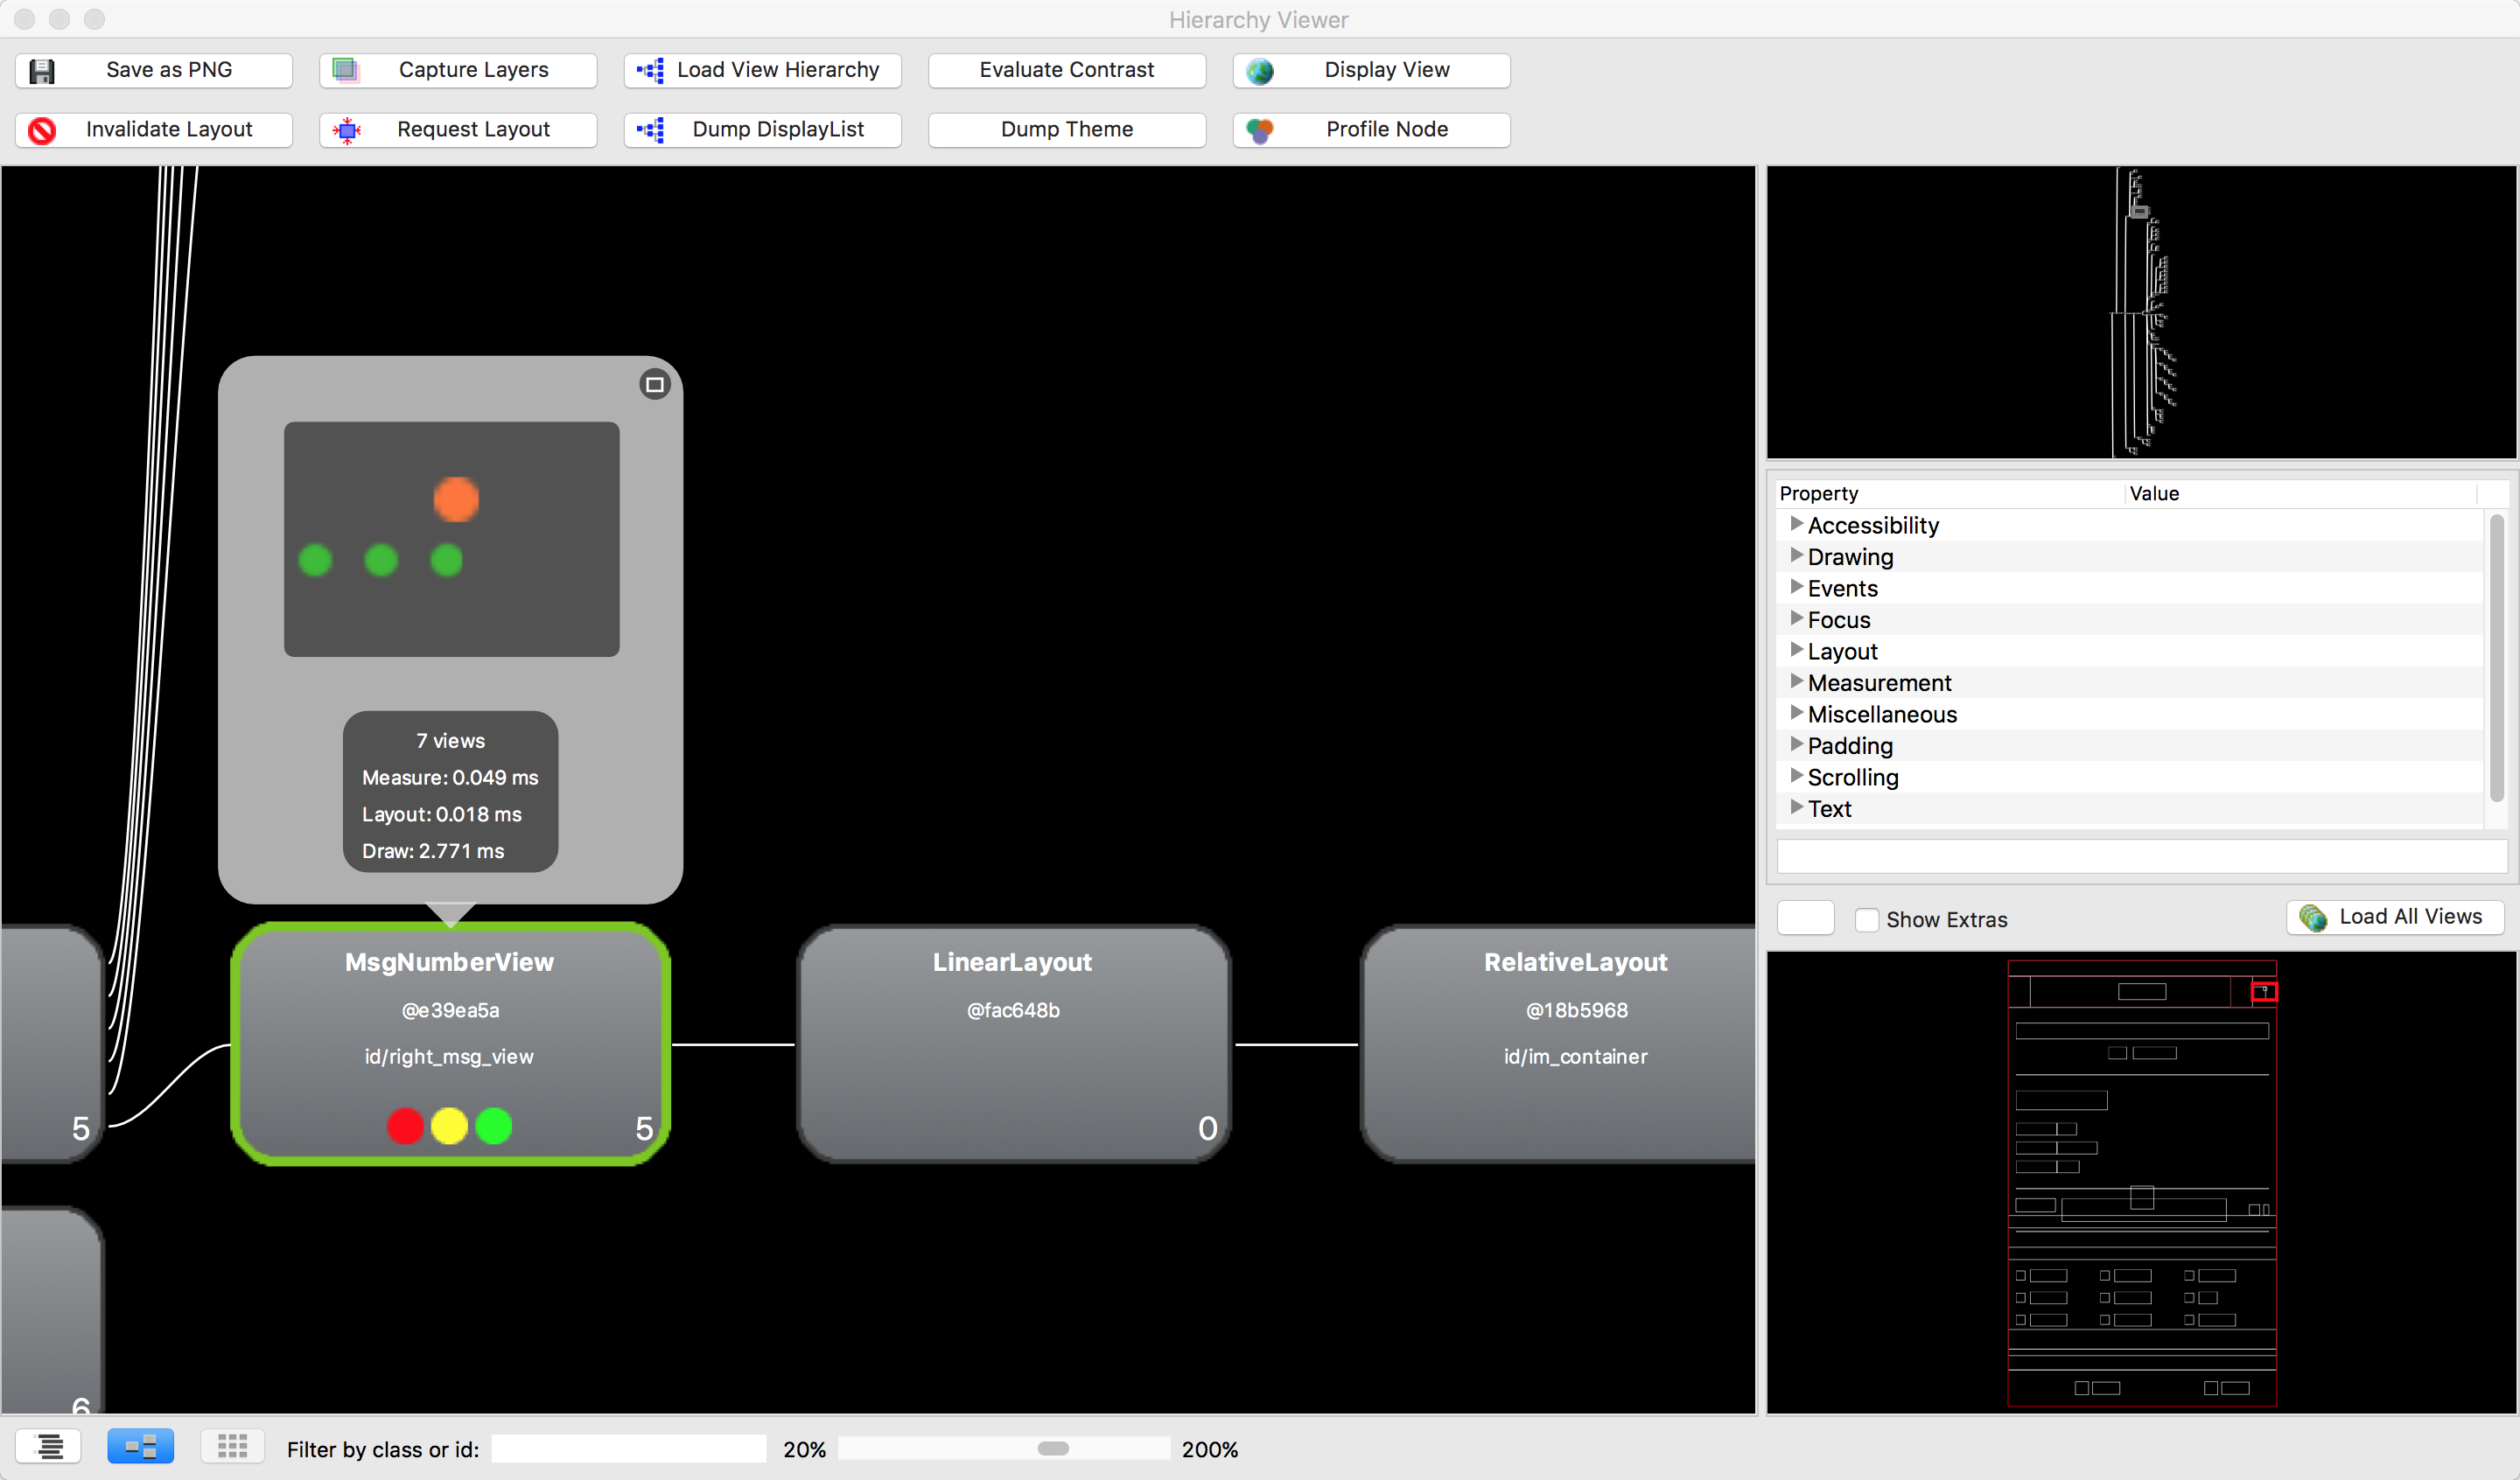
Task: Click the 'Layout: 0.018 ms' text
Action: click(441, 814)
